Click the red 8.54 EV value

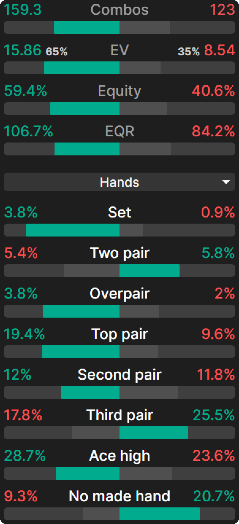pyautogui.click(x=220, y=50)
